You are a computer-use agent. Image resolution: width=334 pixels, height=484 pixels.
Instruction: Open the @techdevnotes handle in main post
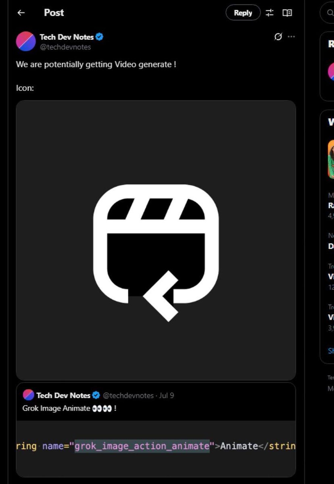[x=65, y=47]
